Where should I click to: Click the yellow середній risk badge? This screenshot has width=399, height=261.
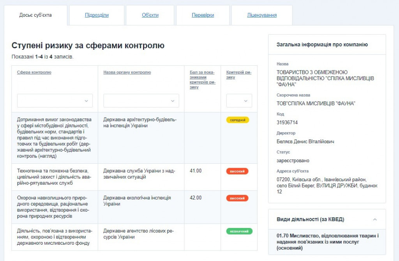pyautogui.click(x=237, y=120)
